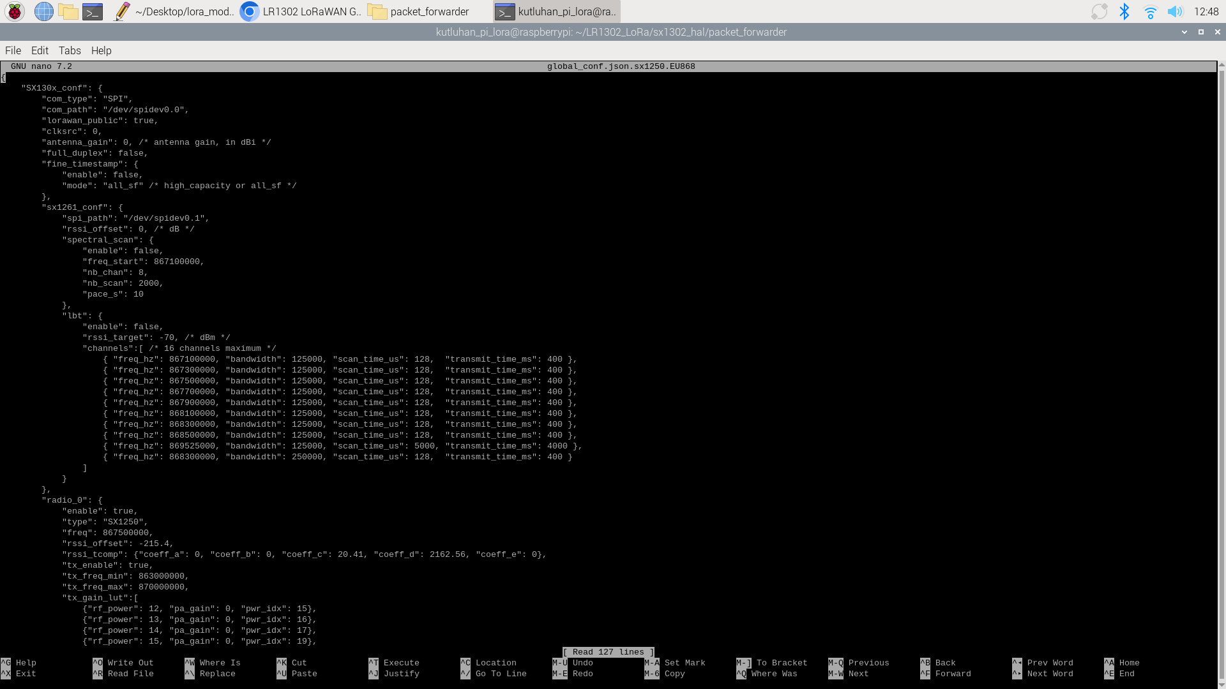Image resolution: width=1226 pixels, height=689 pixels.
Task: Launch the web browser globe icon
Action: [43, 11]
